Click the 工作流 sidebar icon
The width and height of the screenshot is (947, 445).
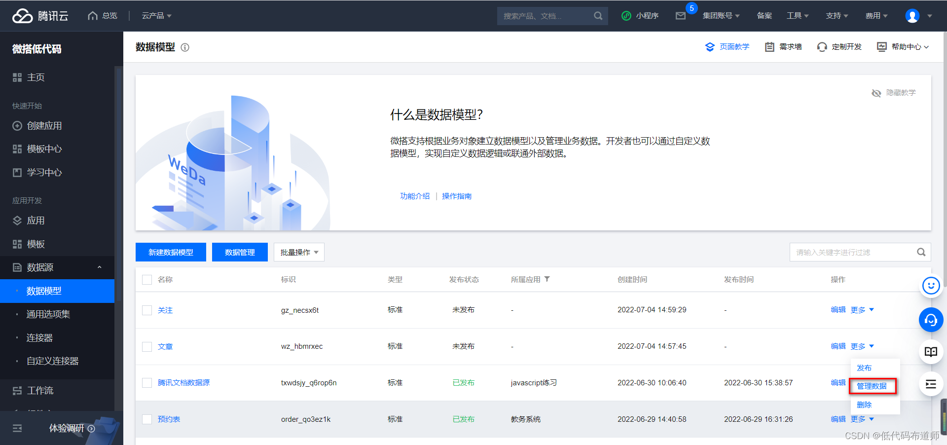coord(17,391)
